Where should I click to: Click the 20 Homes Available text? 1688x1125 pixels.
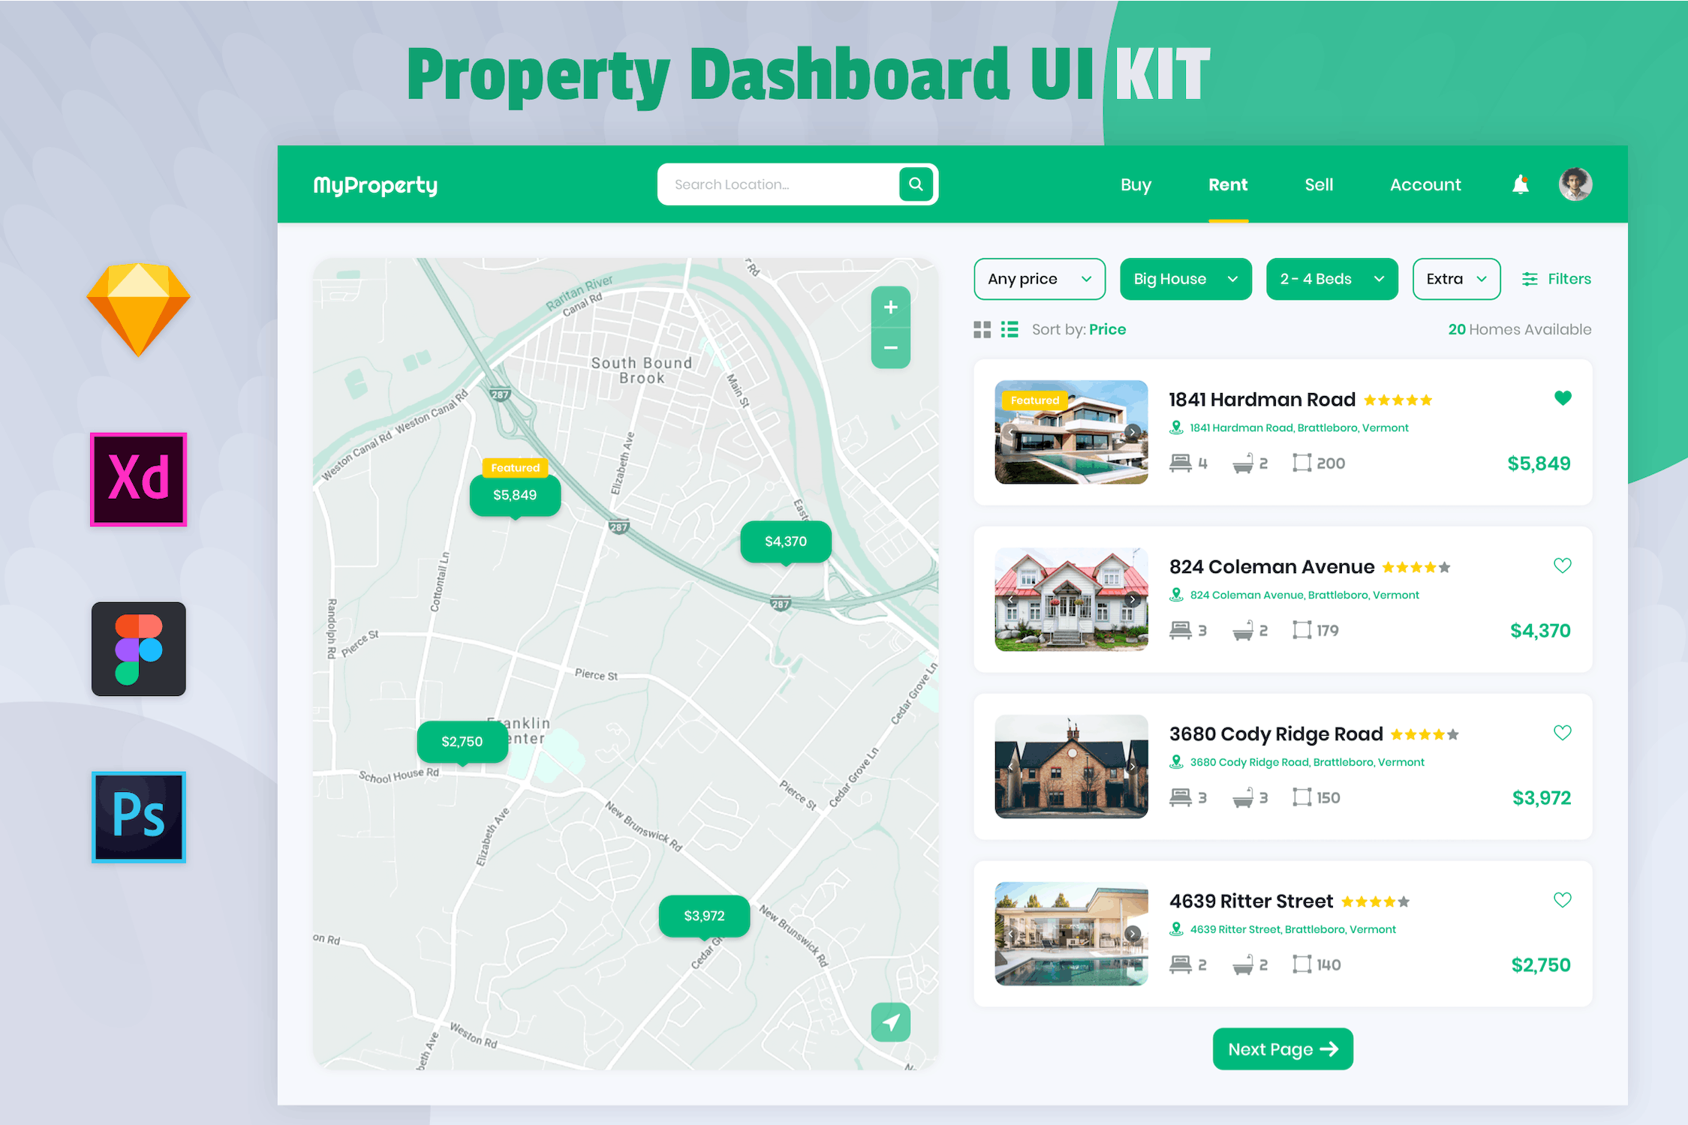tap(1520, 329)
